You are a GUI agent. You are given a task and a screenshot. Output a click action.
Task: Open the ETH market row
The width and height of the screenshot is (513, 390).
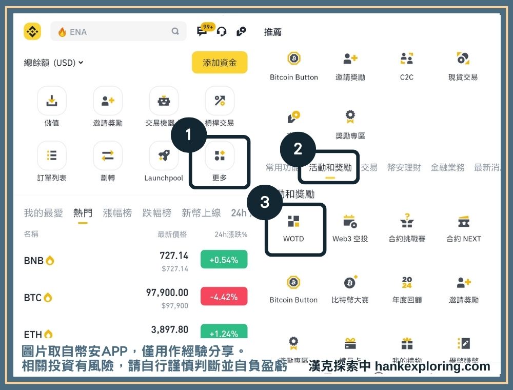(x=135, y=330)
